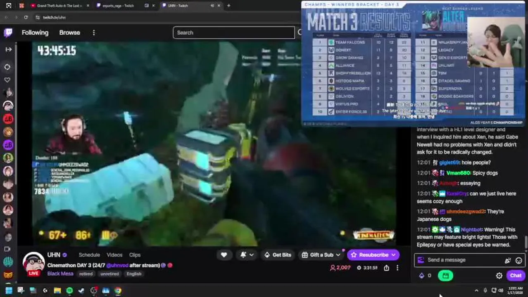528x297 pixels.
Task: Click the followed channels heart icon in sidebar
Action: coord(7,80)
